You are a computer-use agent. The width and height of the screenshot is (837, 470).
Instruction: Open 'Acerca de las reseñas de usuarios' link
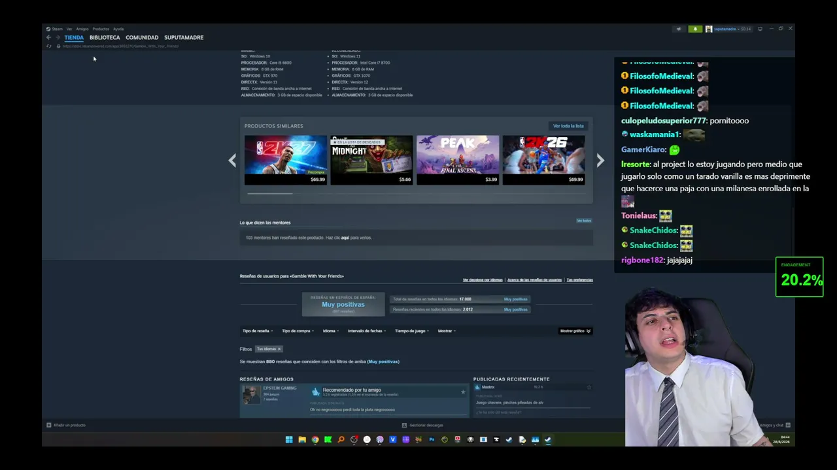534,280
